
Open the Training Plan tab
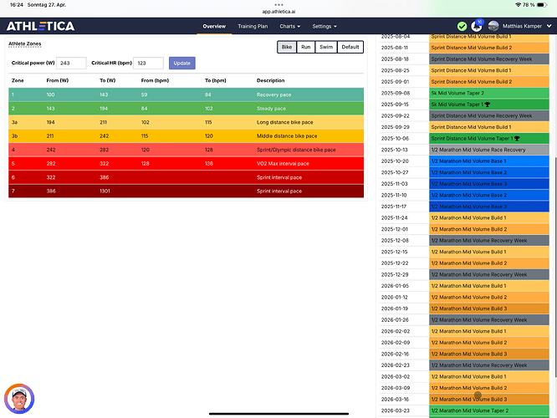pyautogui.click(x=253, y=27)
